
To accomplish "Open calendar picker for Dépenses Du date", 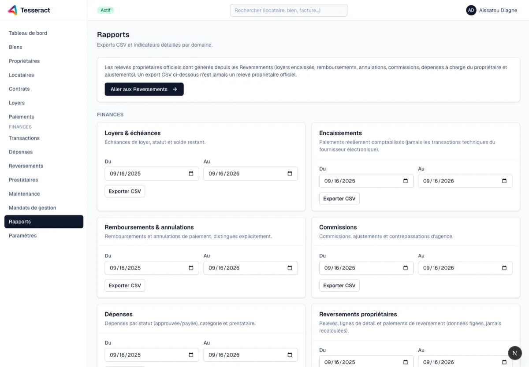I will tap(191, 355).
